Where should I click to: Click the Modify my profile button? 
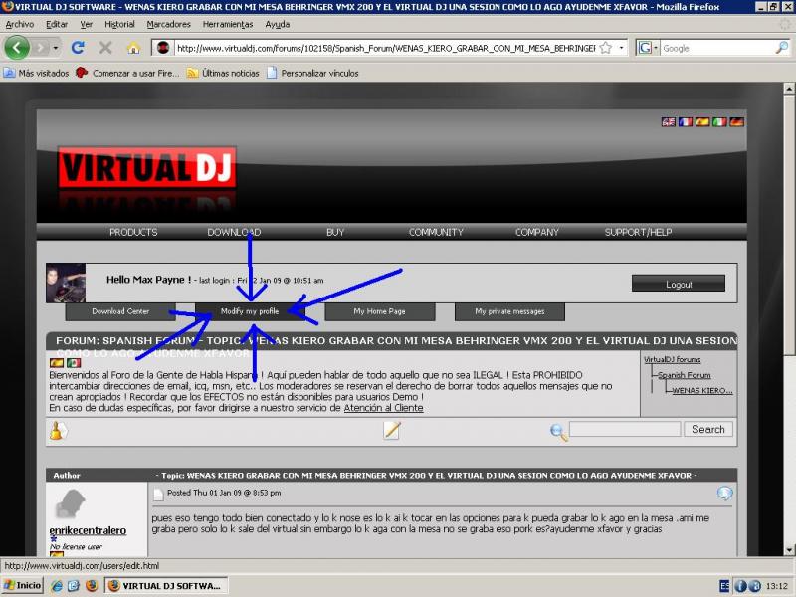pos(250,311)
